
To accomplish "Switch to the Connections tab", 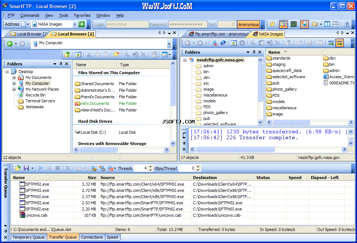I will [92, 237].
